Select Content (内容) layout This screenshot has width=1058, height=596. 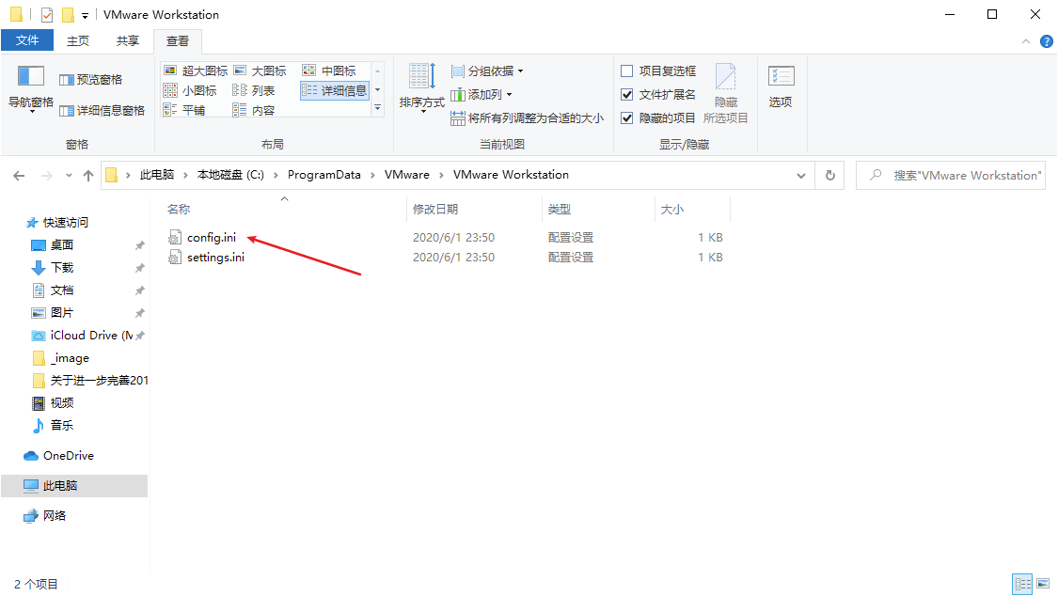[254, 110]
